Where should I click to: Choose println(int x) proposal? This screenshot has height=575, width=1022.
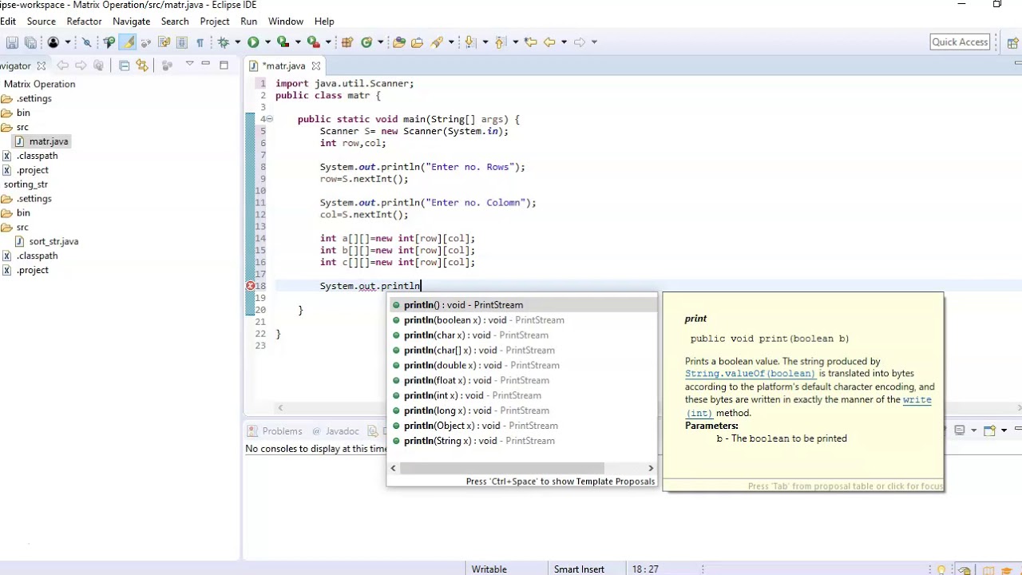[x=522, y=395]
